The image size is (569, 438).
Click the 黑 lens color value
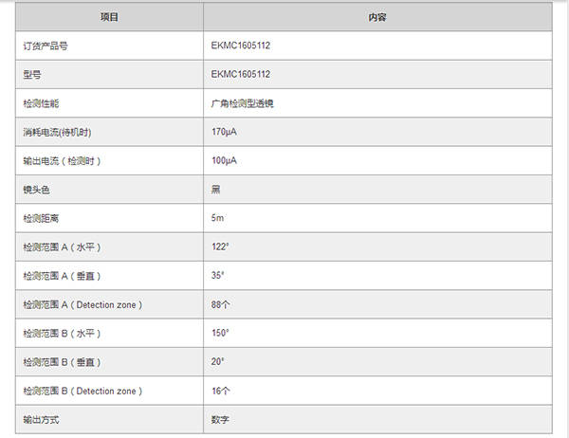[x=216, y=190]
